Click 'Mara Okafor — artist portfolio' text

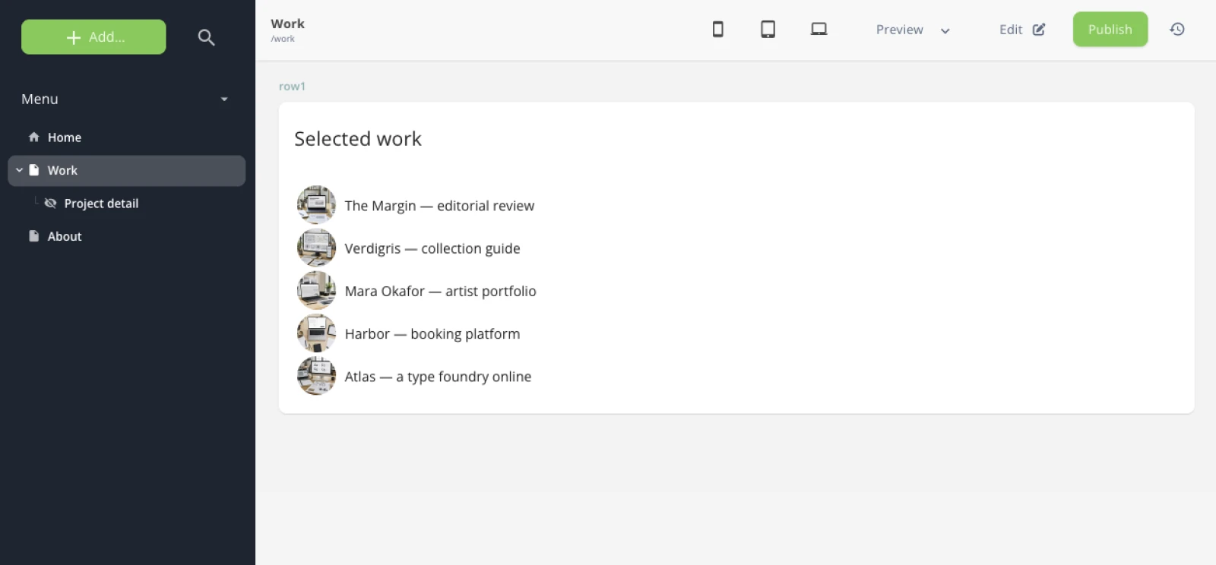[440, 292]
